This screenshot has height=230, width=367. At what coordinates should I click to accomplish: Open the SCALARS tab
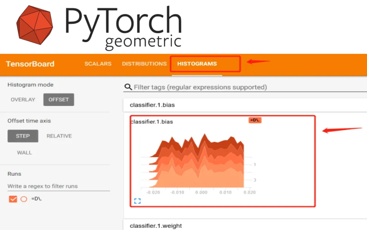coord(98,63)
